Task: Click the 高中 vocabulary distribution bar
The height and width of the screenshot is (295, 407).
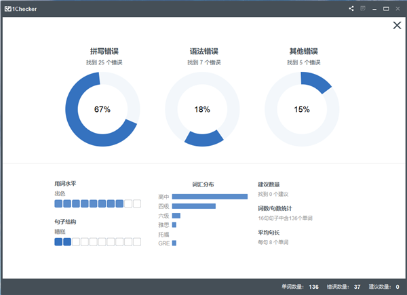Action: 210,197
